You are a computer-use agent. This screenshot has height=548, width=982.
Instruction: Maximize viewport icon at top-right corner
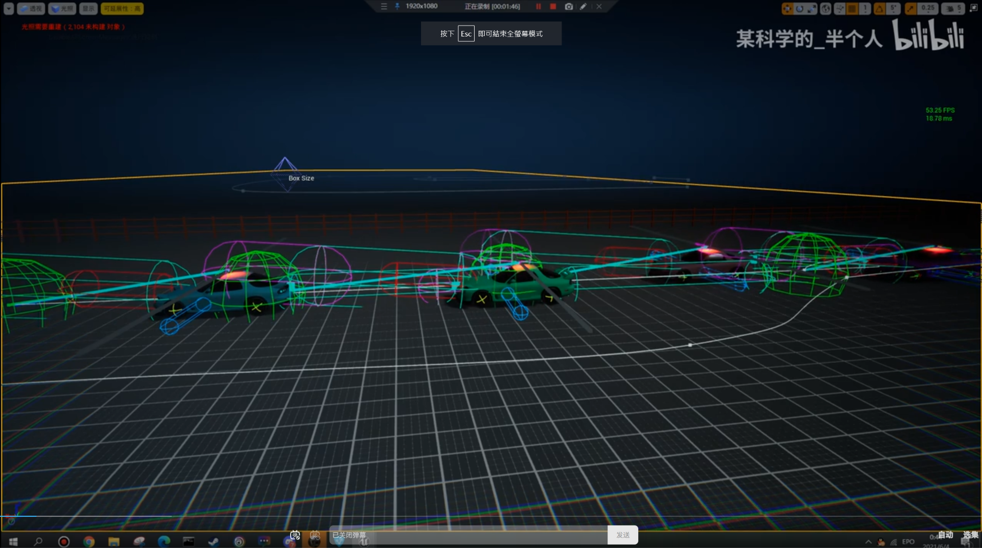[x=974, y=8]
